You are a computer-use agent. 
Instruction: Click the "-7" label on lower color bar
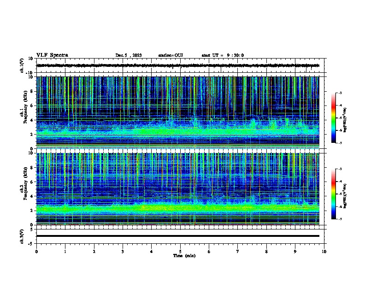(x=340, y=219)
